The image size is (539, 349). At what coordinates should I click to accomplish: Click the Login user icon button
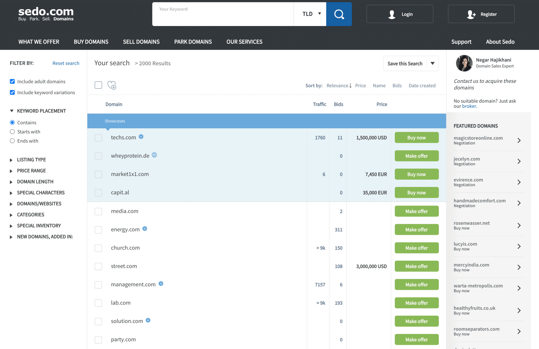pyautogui.click(x=400, y=14)
